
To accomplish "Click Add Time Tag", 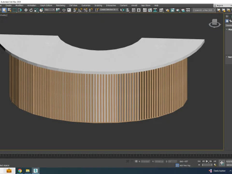I will pyautogui.click(x=185, y=165).
